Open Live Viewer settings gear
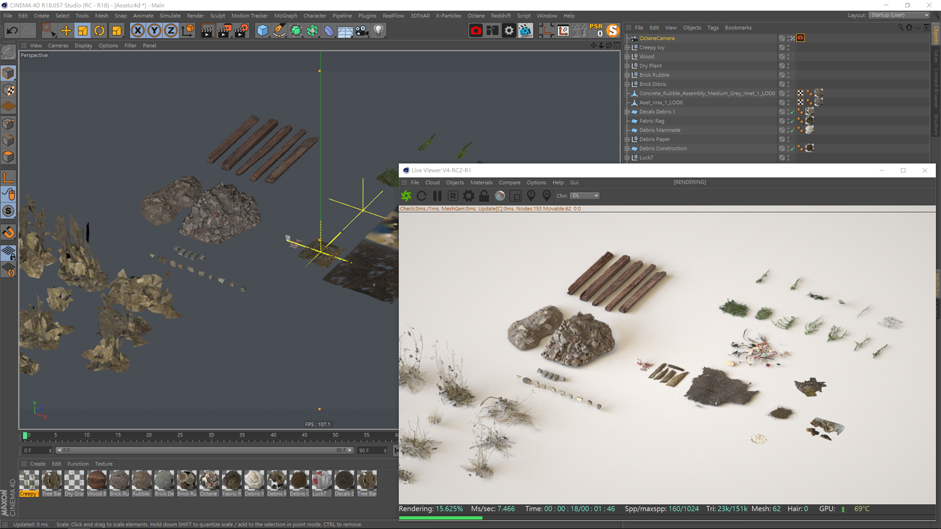The height and width of the screenshot is (529, 941). click(469, 196)
